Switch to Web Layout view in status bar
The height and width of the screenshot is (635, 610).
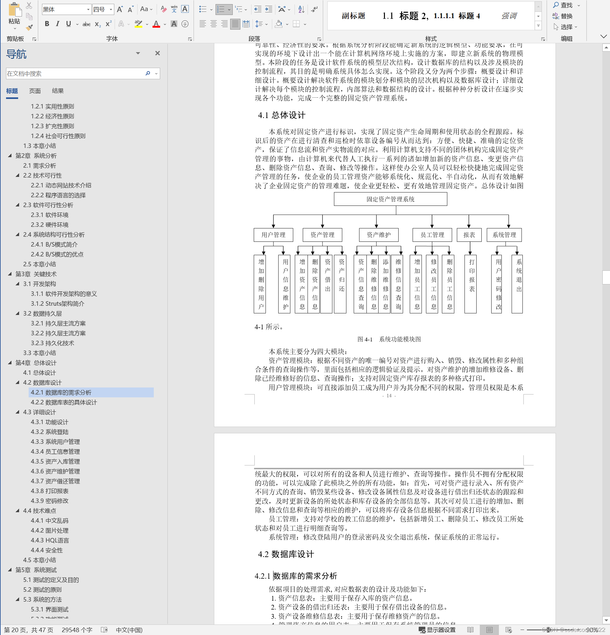pos(508,630)
